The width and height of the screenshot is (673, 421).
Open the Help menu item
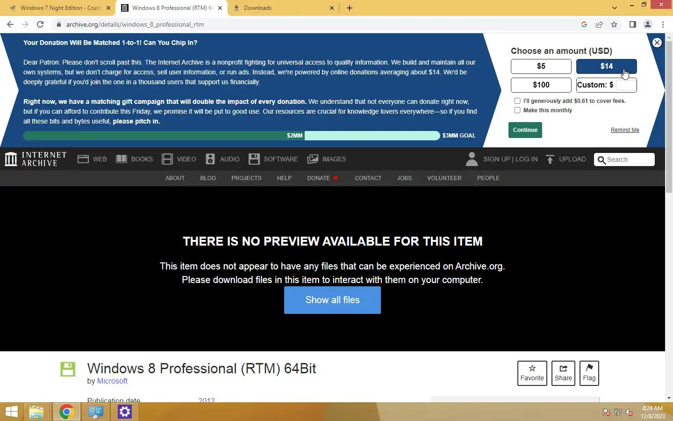284,178
